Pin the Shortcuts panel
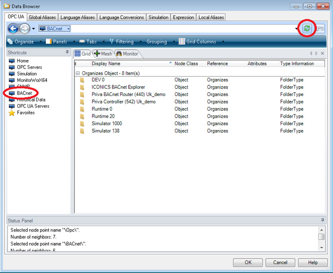Viewport: 333px width, 273px height. [x=67, y=53]
